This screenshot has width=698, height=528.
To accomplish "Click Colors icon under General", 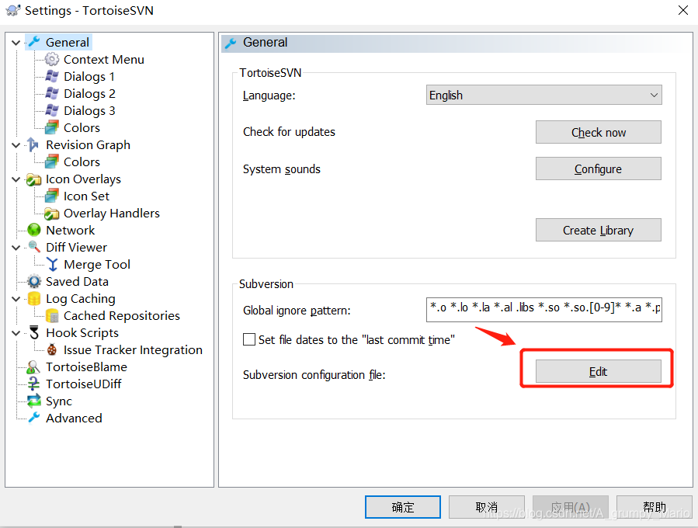I will [x=52, y=127].
